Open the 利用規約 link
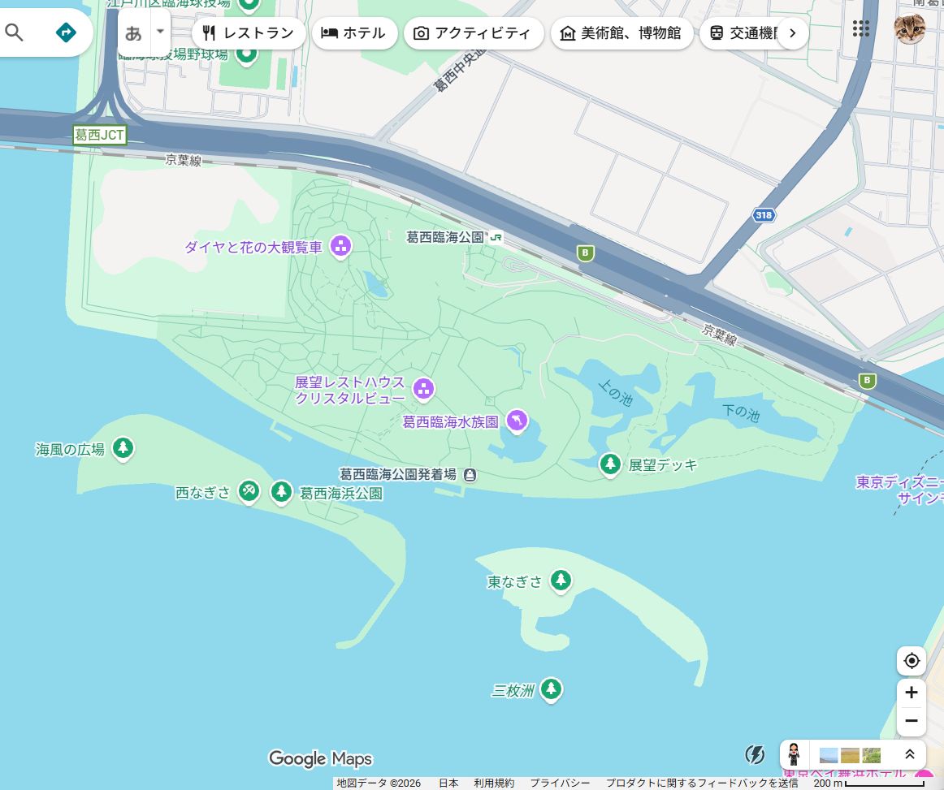The height and width of the screenshot is (790, 944). 494,783
